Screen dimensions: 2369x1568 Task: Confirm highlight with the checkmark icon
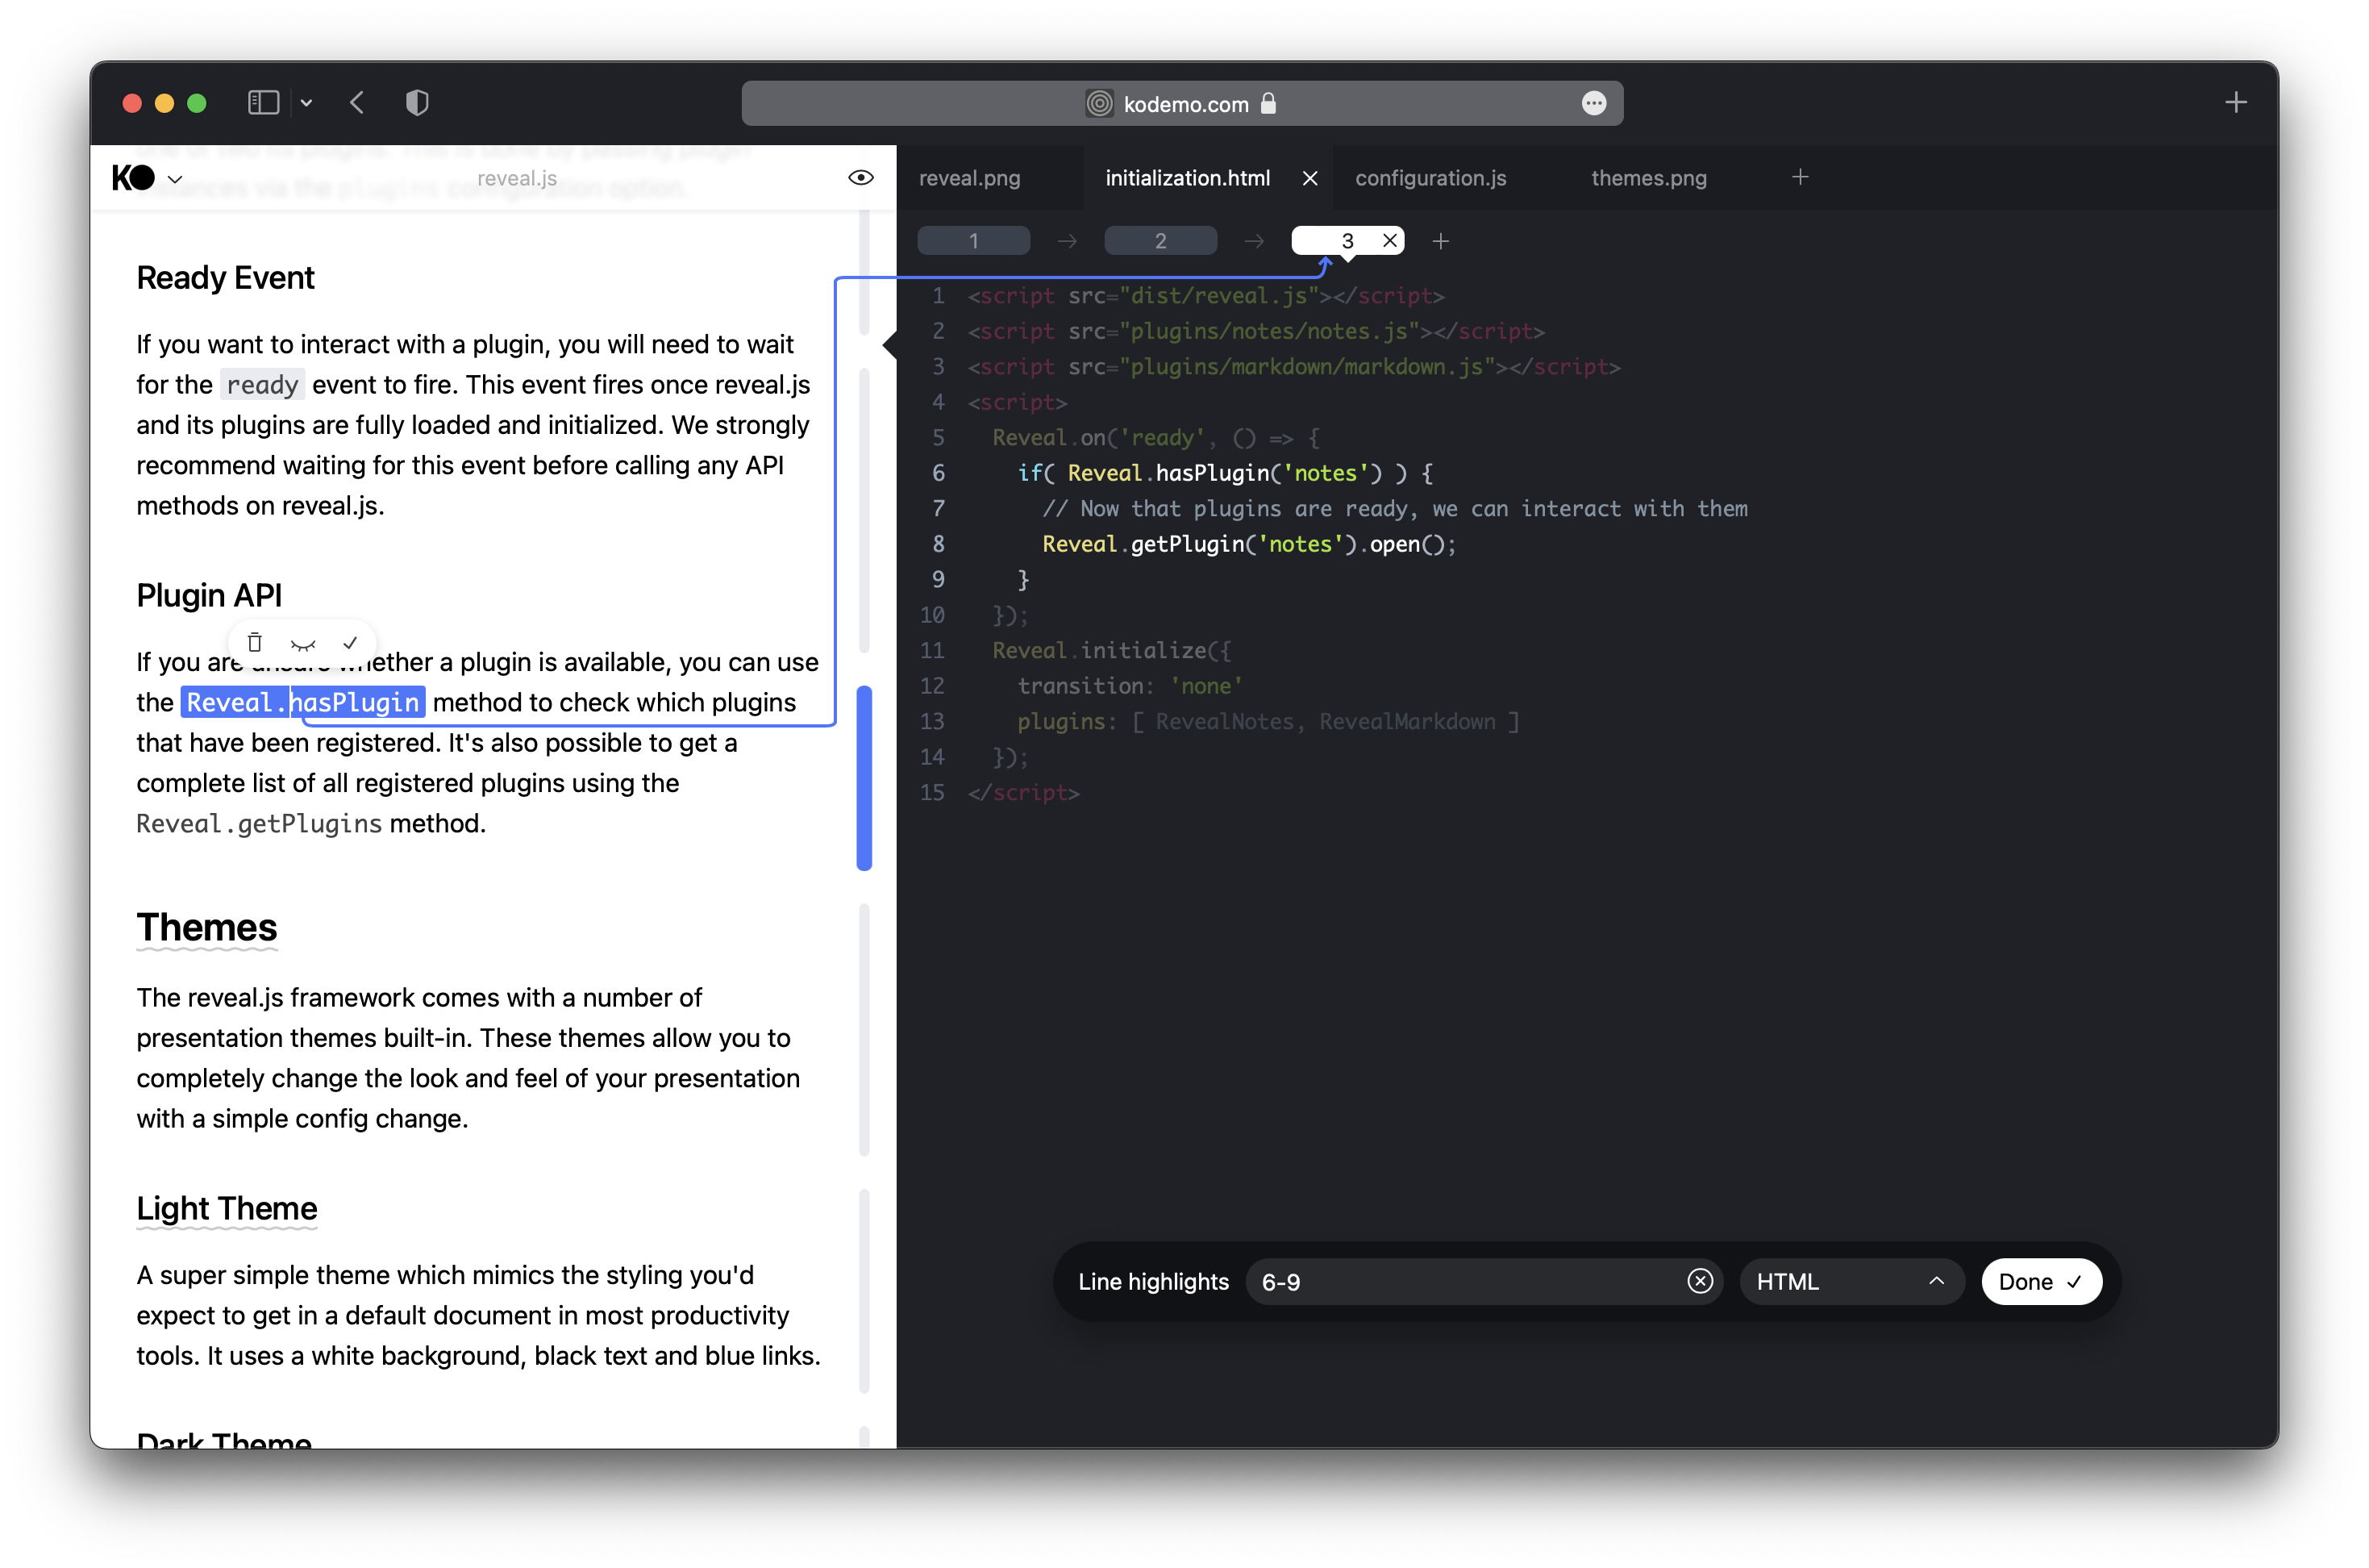point(350,643)
